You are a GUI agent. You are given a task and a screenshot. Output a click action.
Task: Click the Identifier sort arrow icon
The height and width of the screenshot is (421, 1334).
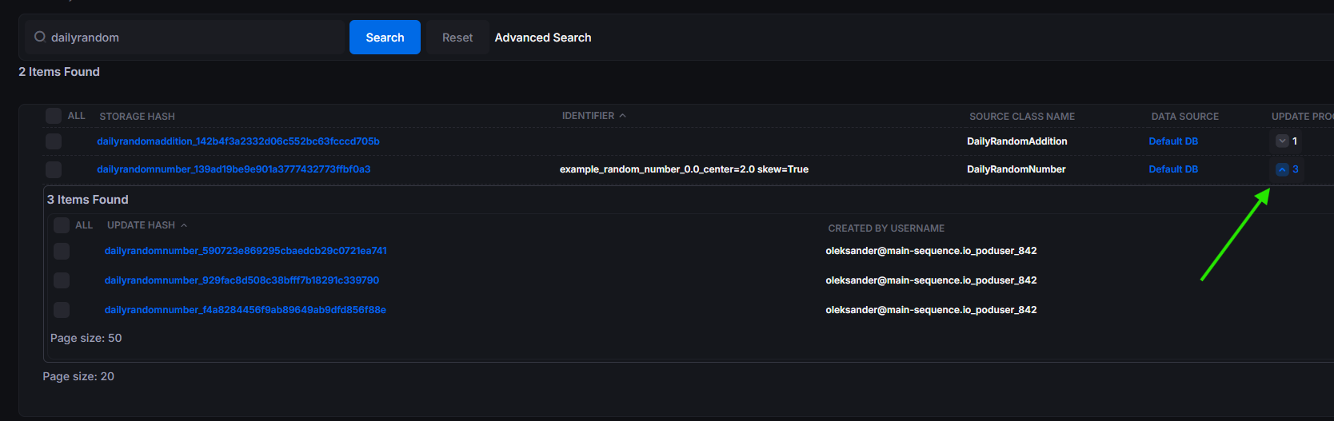pos(622,116)
